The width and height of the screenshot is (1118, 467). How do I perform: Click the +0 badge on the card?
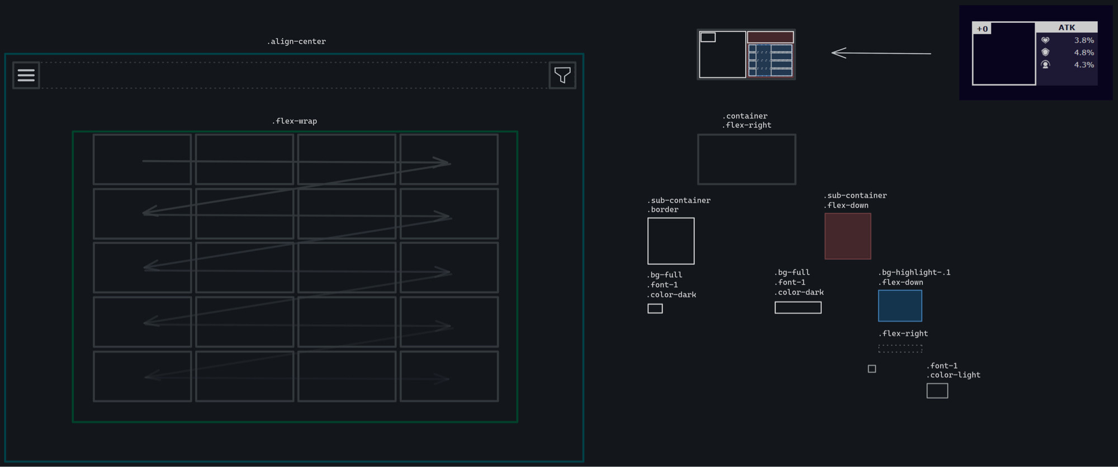(x=982, y=28)
